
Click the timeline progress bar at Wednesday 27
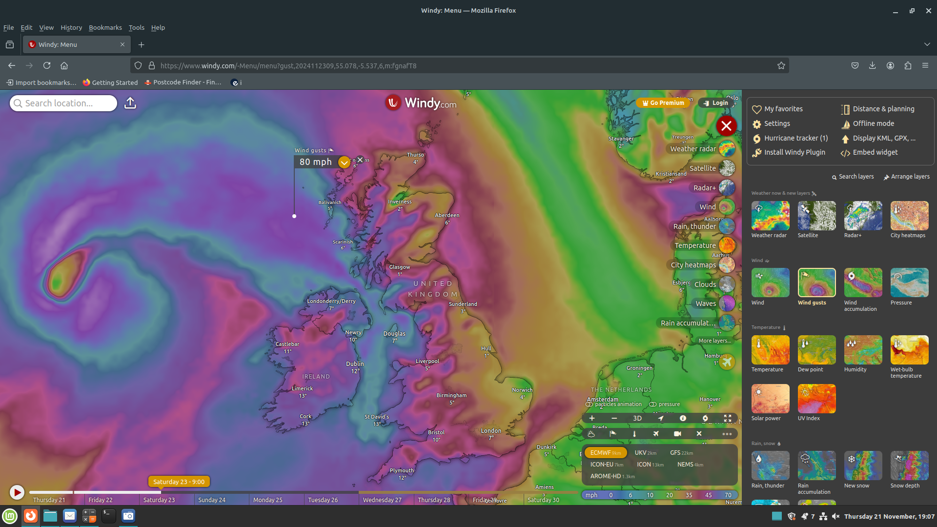386,492
